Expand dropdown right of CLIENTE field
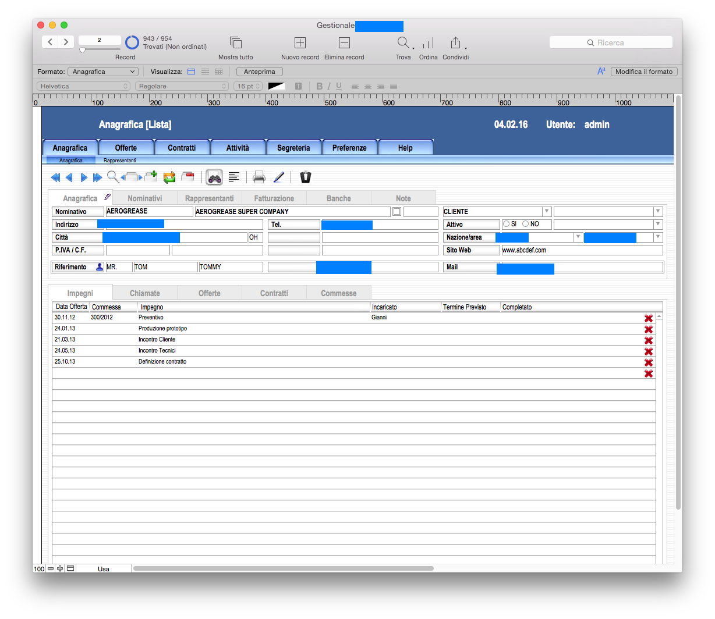 point(658,212)
